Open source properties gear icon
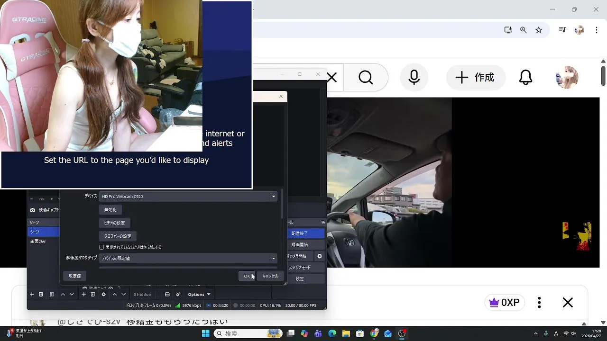This screenshot has height=341, width=607. [103, 294]
